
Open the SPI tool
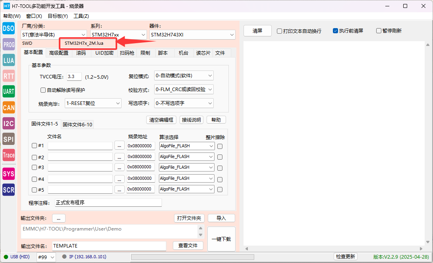9,139
